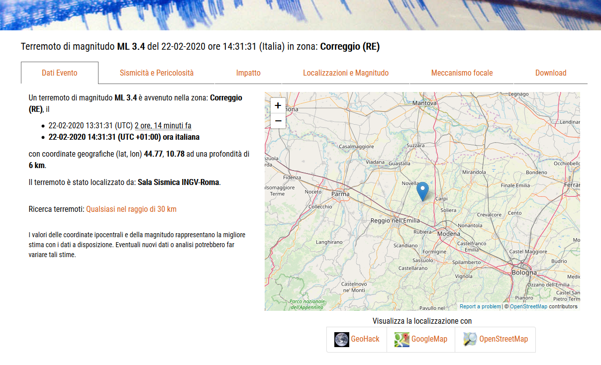Click the GeoHack globe icon
This screenshot has height=365, width=601.
click(342, 339)
